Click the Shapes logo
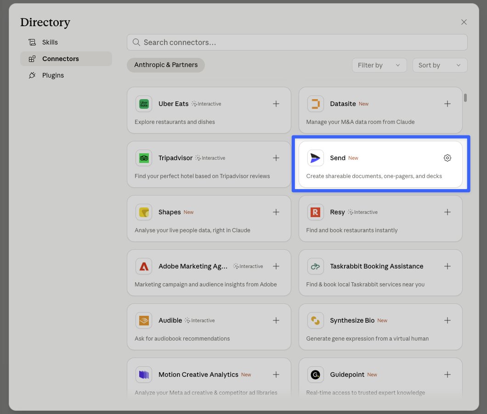Image resolution: width=487 pixels, height=414 pixels. click(x=144, y=212)
